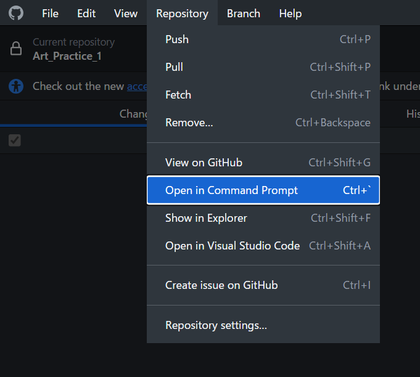The height and width of the screenshot is (377, 420).
Task: Click the accessibility figure icon
Action: 16,86
